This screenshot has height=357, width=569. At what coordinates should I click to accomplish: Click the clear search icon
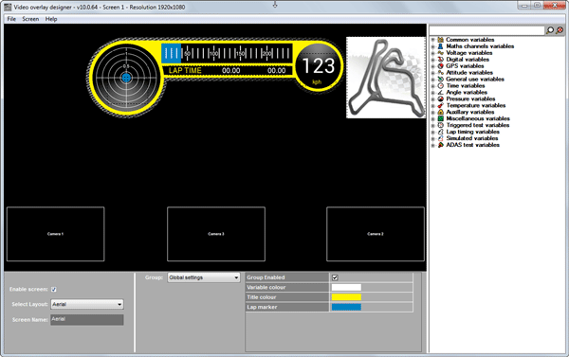tap(560, 30)
